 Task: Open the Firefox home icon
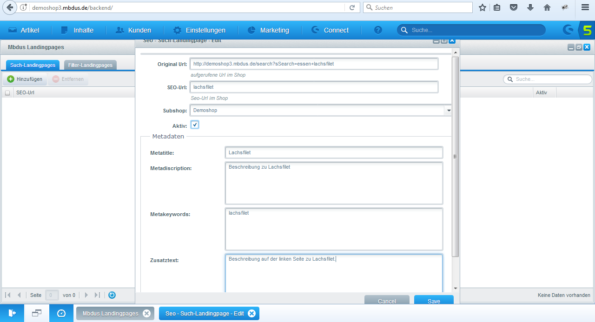coord(547,7)
